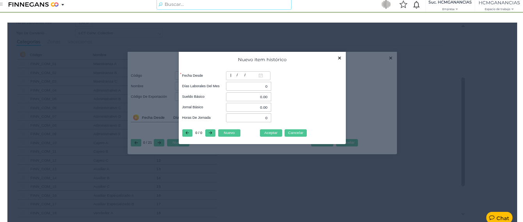Open the Empresa selector dropdown
523x222 pixels.
450,9
